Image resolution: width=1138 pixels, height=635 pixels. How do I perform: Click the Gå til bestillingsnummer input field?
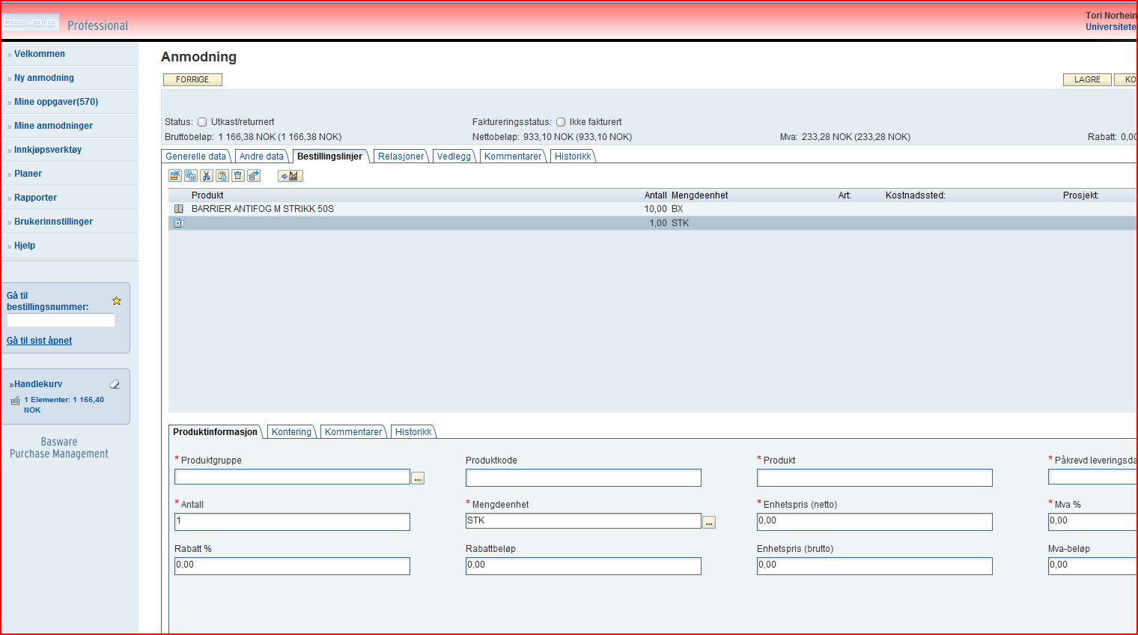pyautogui.click(x=61, y=320)
